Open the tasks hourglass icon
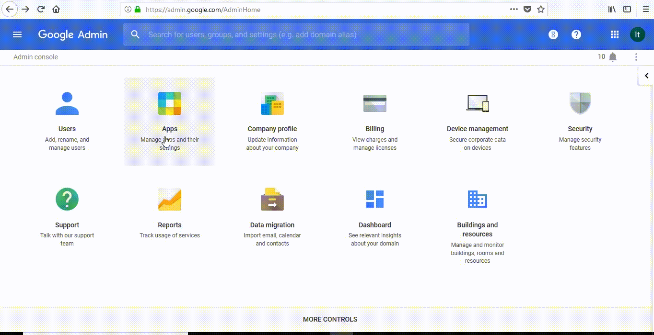654x335 pixels. pos(553,34)
